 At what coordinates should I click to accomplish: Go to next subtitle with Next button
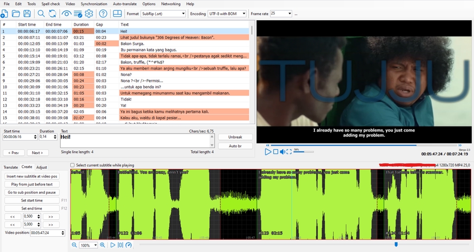coord(37,153)
